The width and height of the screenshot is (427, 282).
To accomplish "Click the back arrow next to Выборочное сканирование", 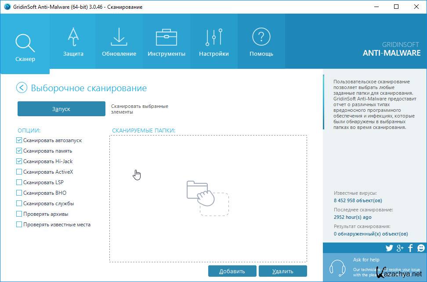I will pos(22,88).
